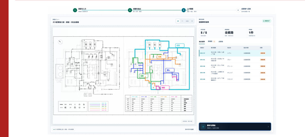The height and width of the screenshot is (137, 305).
Task: Click the north compass symbol on the original drawing
Action: pyautogui.click(x=60, y=42)
